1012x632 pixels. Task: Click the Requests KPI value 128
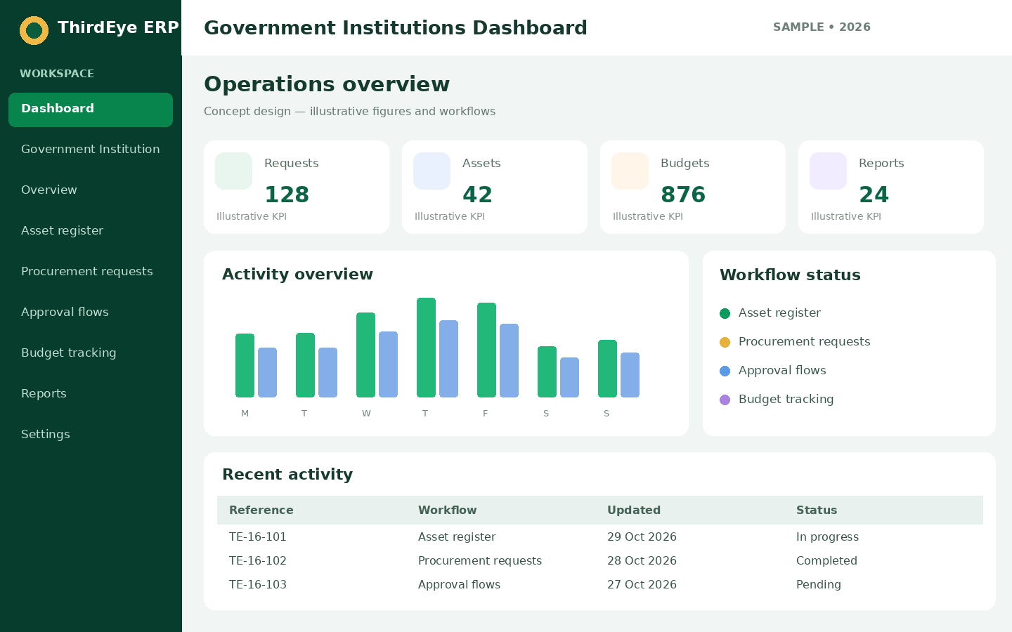pos(287,195)
